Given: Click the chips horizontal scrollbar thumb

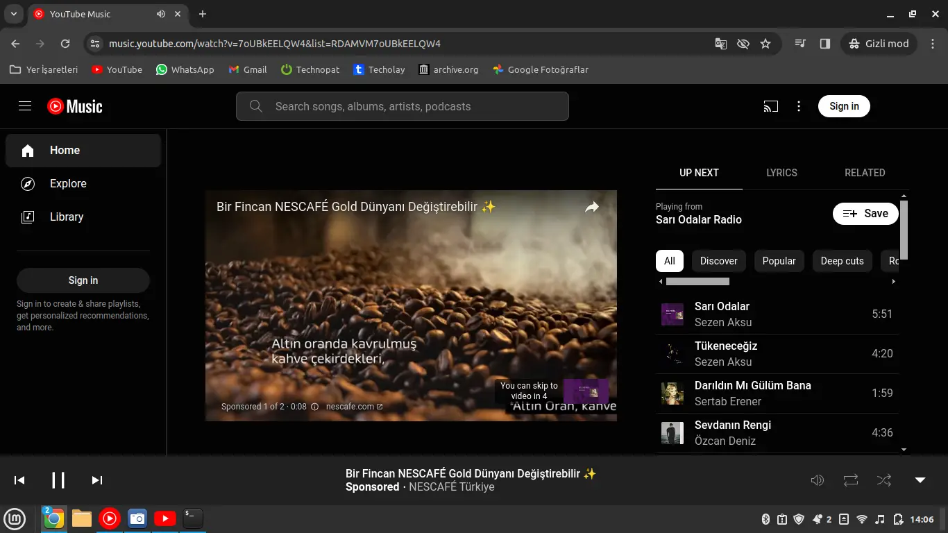Looking at the screenshot, I should [x=697, y=282].
